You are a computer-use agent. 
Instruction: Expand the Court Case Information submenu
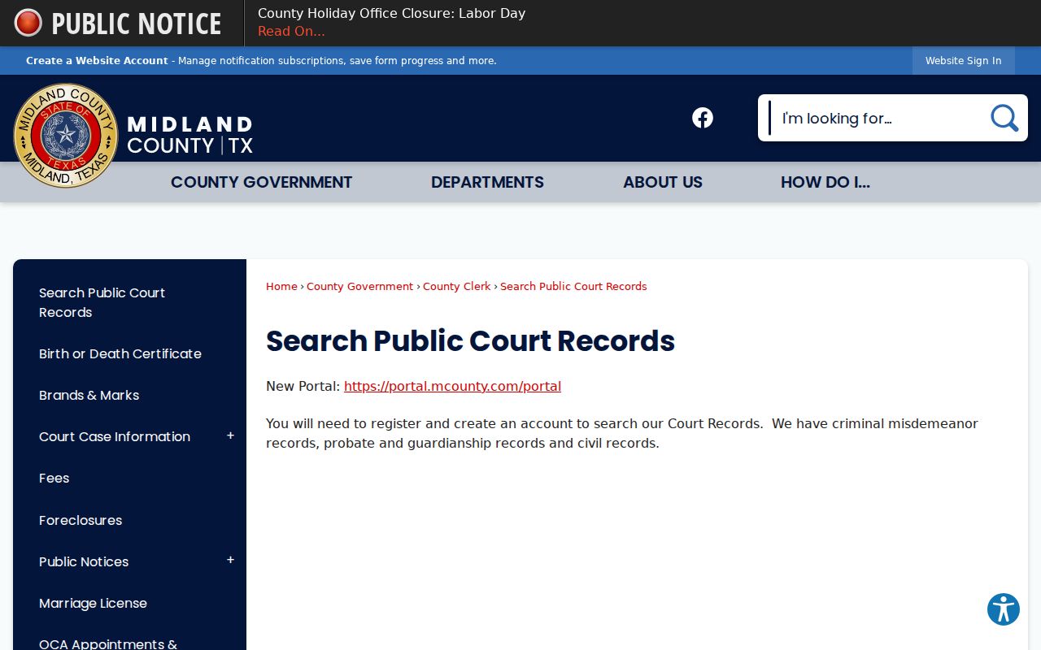tap(230, 436)
